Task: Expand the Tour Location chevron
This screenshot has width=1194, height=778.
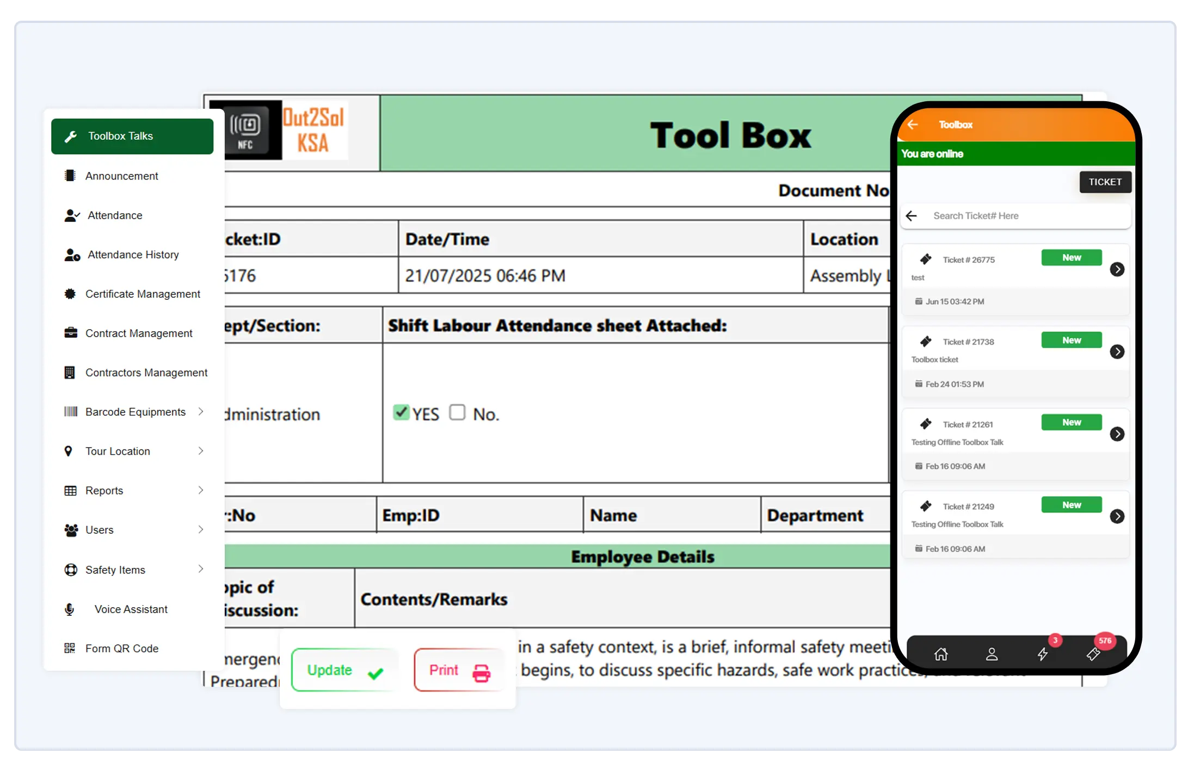Action: click(x=201, y=451)
